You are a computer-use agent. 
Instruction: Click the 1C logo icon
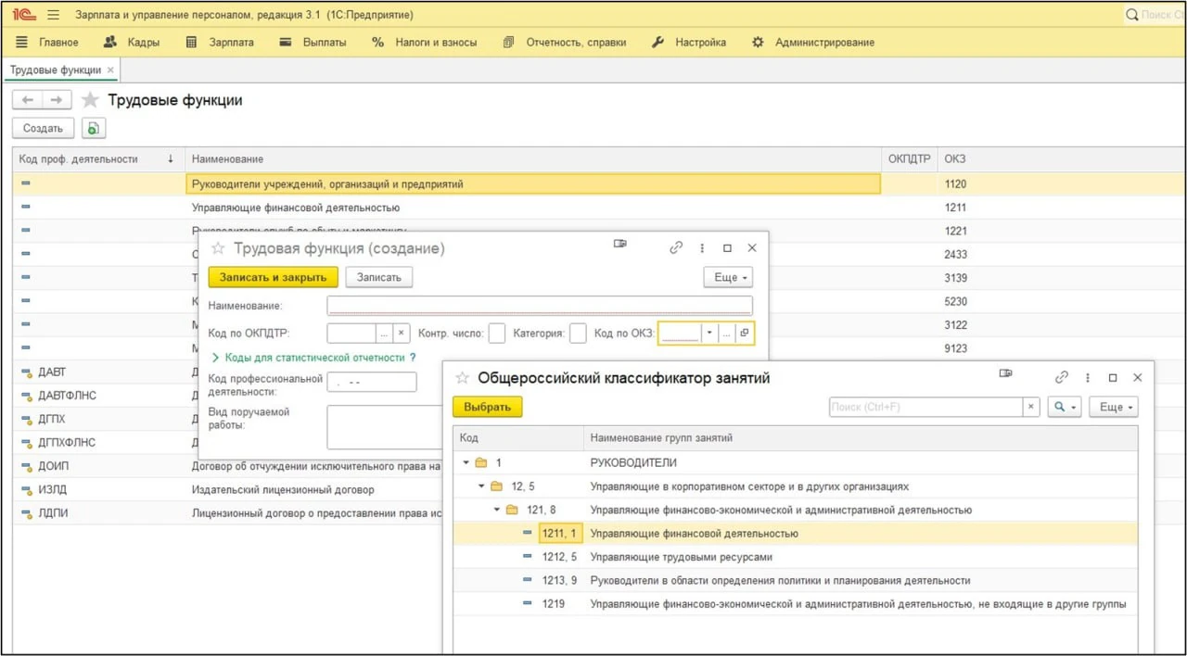point(25,15)
